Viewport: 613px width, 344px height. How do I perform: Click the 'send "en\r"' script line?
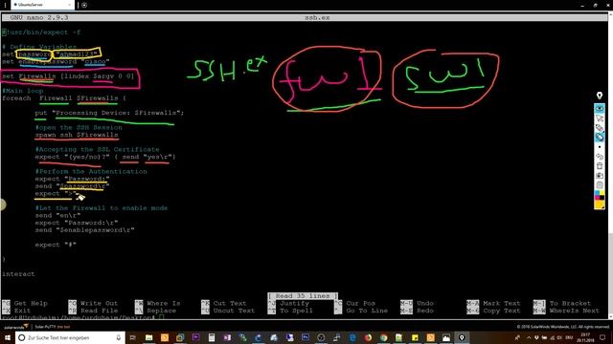coord(57,215)
